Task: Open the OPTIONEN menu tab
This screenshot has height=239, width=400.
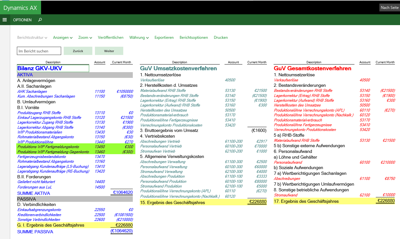Action: 22,20
